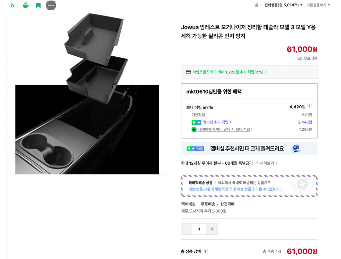Viewport: 341px width, 259px height.
Task: Click the question mark beside 4,420원 points
Action: [x=309, y=107]
